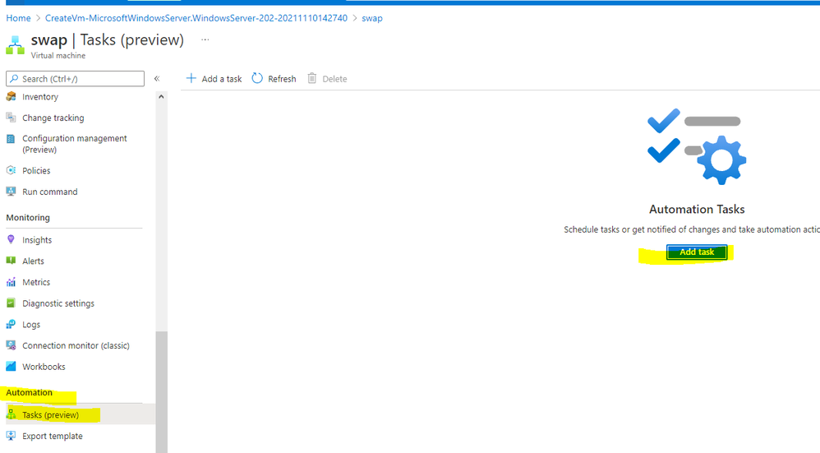Open the CreateVm-MicrosoftWindowsServer breadcrumb link
820x453 pixels.
[x=196, y=18]
